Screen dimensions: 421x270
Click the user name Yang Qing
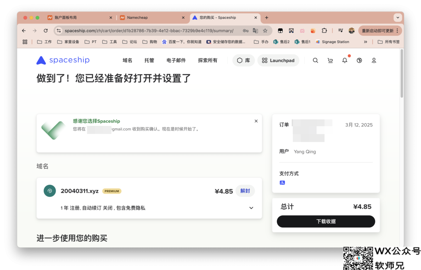(x=305, y=152)
